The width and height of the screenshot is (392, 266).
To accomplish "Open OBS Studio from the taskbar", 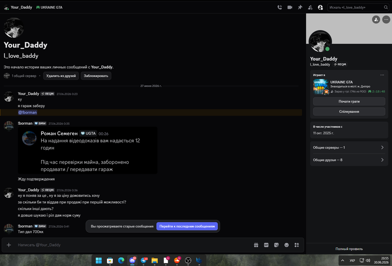I will [x=188, y=260].
